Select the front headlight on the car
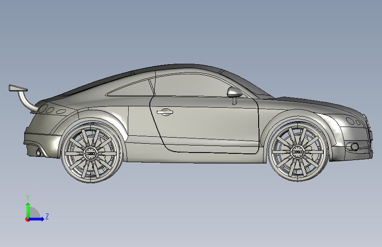The image size is (382, 247). click(353, 121)
